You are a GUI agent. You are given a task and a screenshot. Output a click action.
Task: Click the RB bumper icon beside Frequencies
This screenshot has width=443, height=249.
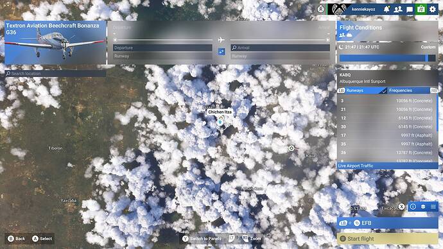click(x=433, y=90)
